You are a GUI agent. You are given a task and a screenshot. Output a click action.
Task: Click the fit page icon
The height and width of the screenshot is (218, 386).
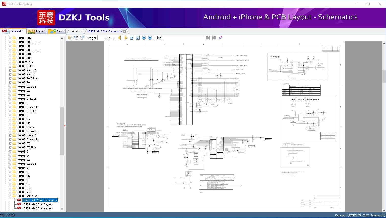(138, 38)
